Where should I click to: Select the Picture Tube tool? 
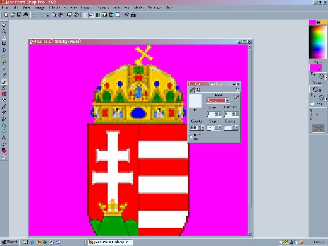(4, 119)
